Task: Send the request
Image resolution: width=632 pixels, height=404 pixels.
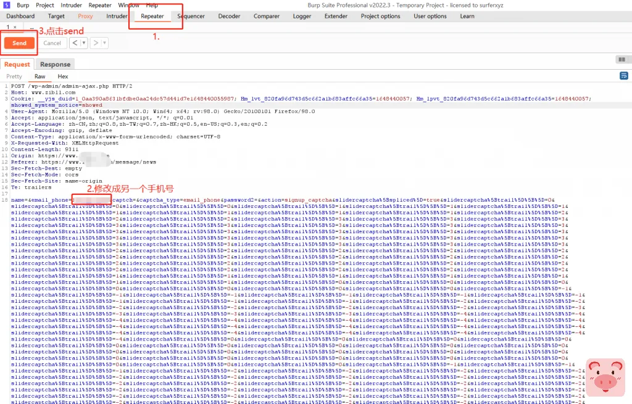Action: click(x=19, y=43)
